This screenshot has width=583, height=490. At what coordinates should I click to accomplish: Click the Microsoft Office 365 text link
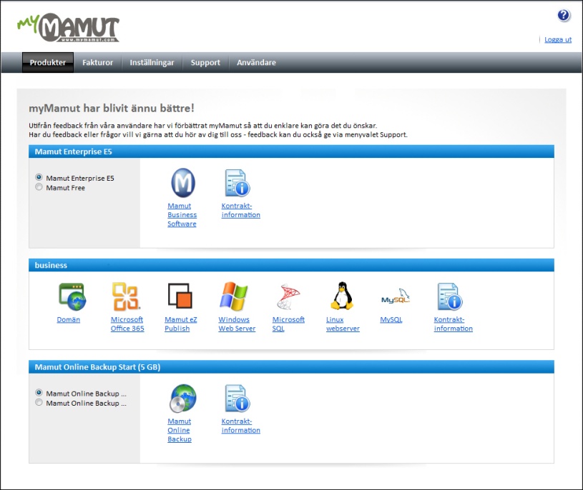click(x=127, y=324)
